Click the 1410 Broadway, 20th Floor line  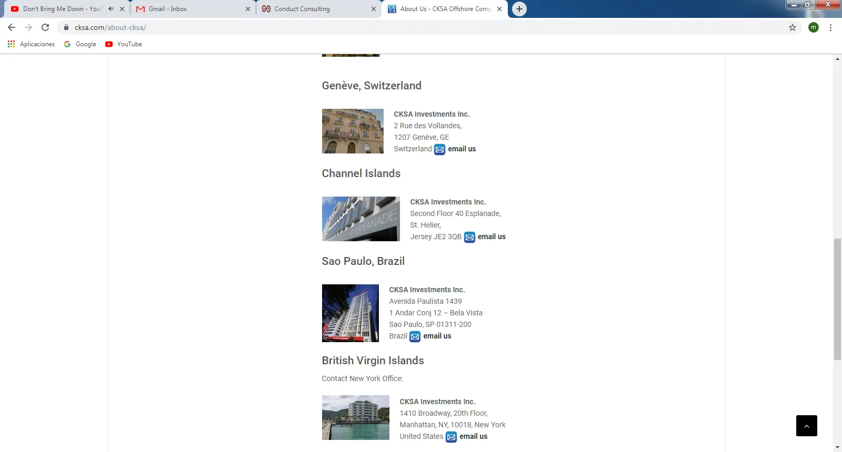click(x=444, y=413)
